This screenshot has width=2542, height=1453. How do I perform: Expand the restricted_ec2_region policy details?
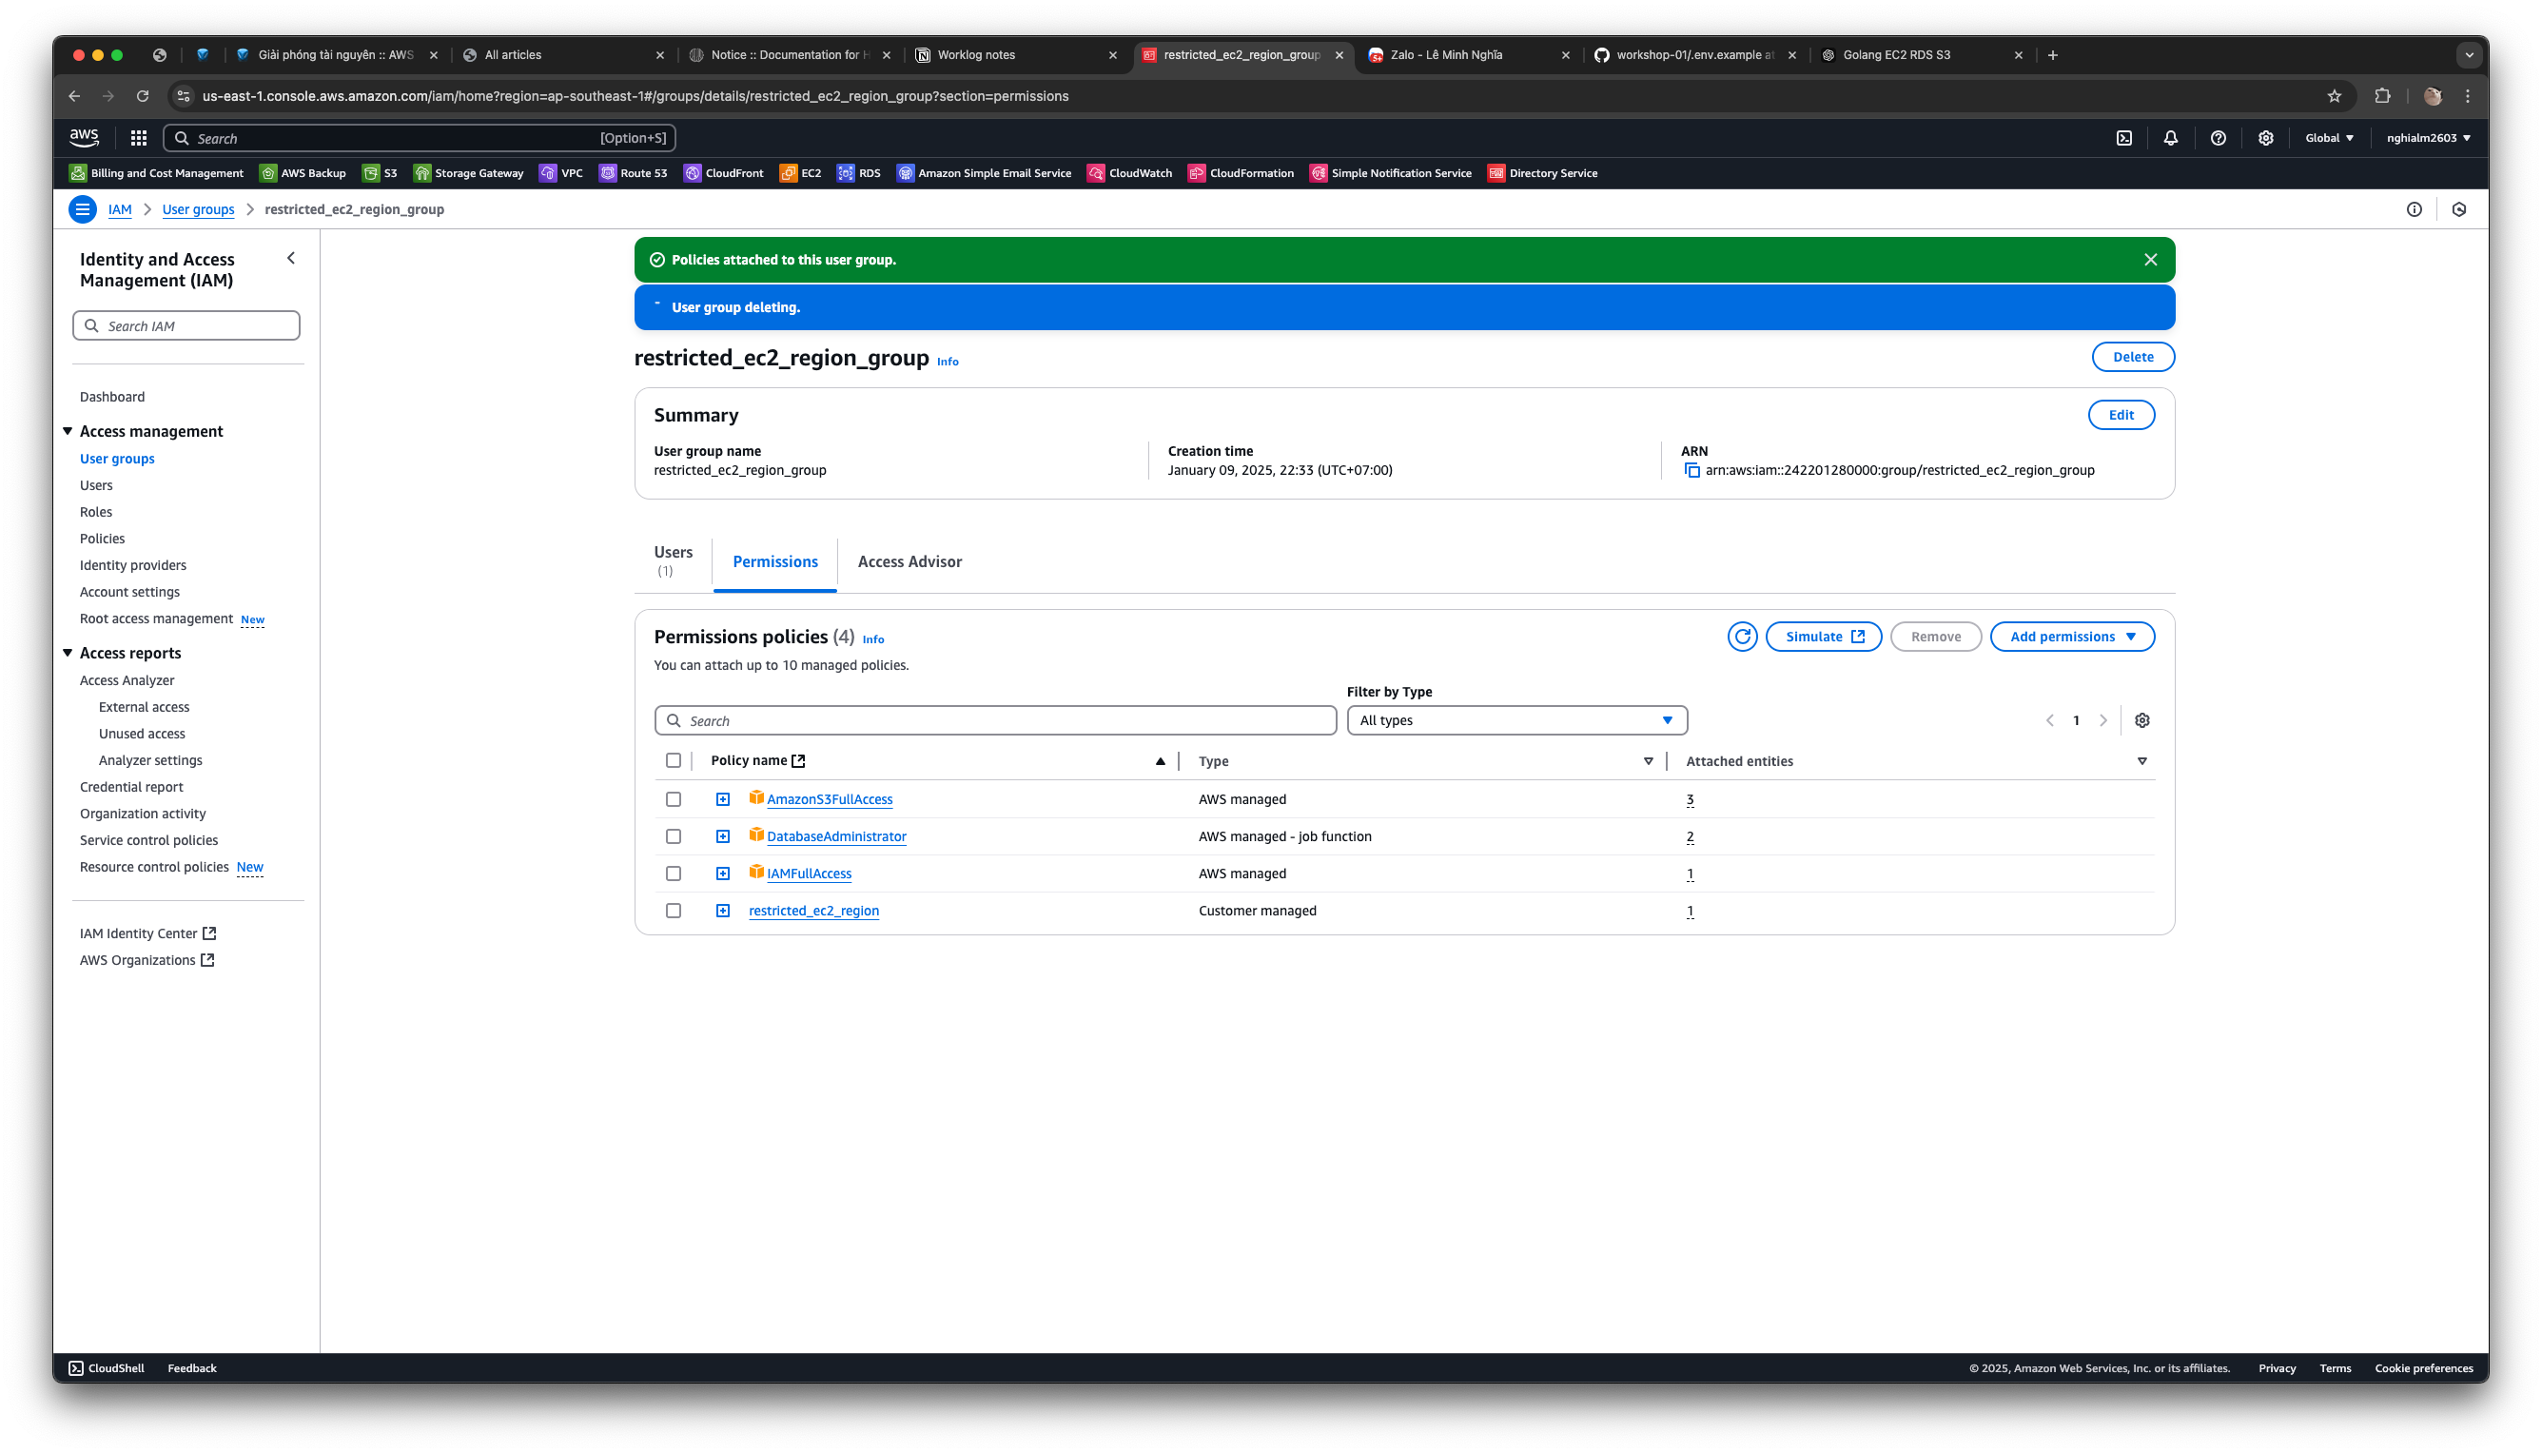click(723, 910)
